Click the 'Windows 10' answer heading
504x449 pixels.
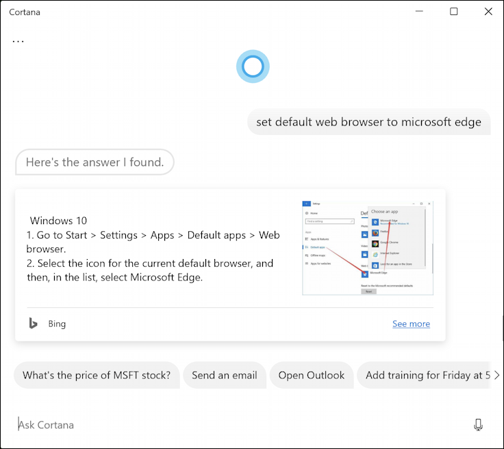pos(58,221)
